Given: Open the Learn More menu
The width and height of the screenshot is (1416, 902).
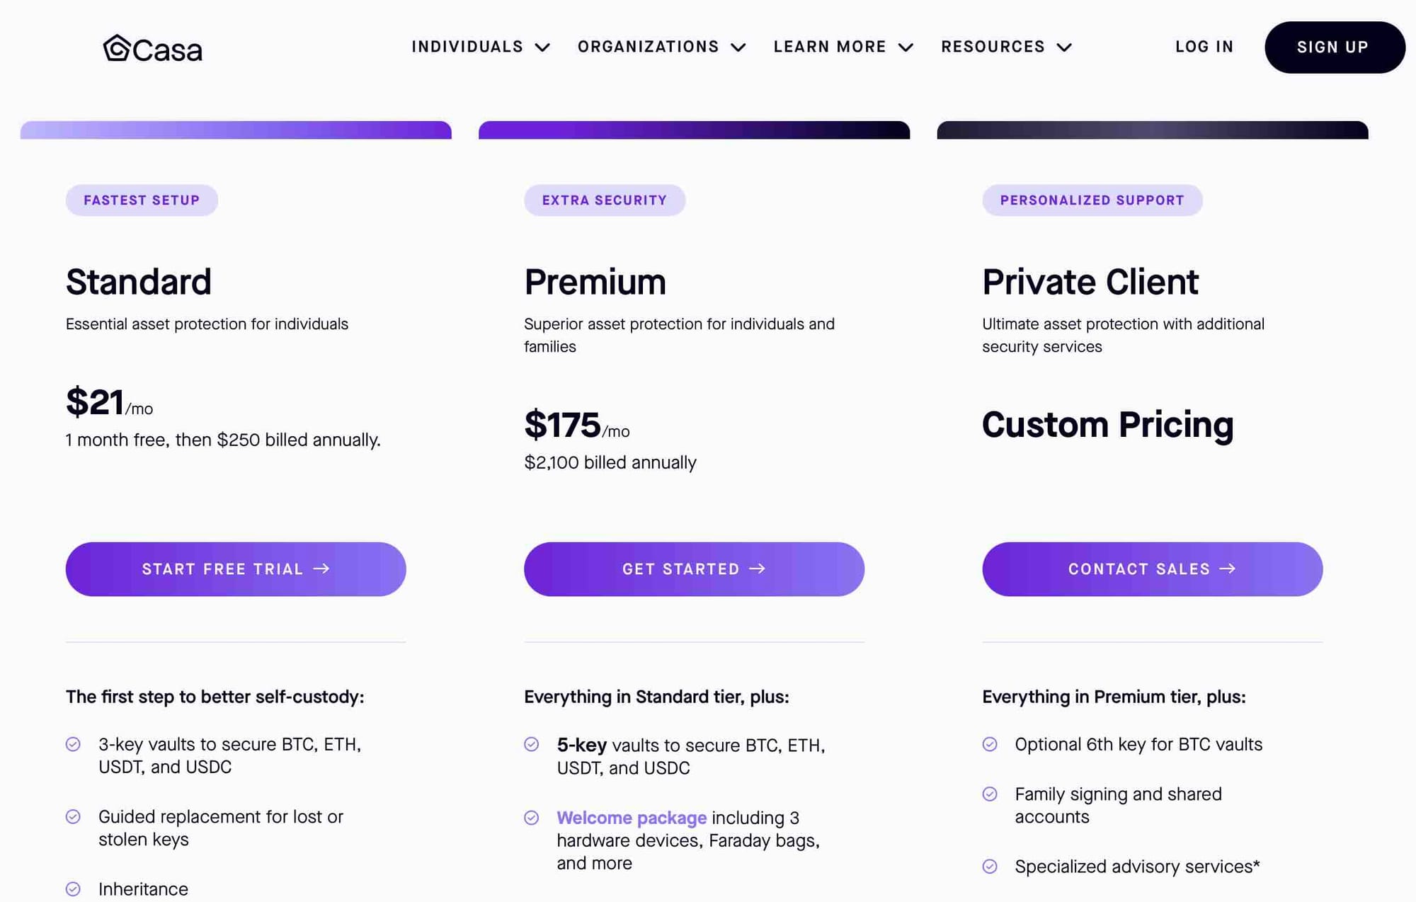Looking at the screenshot, I should click(843, 47).
